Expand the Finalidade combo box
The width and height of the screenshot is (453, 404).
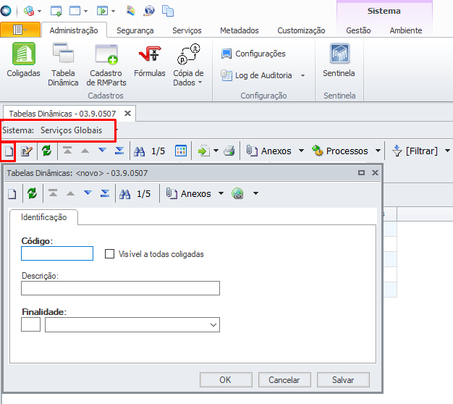pyautogui.click(x=213, y=325)
